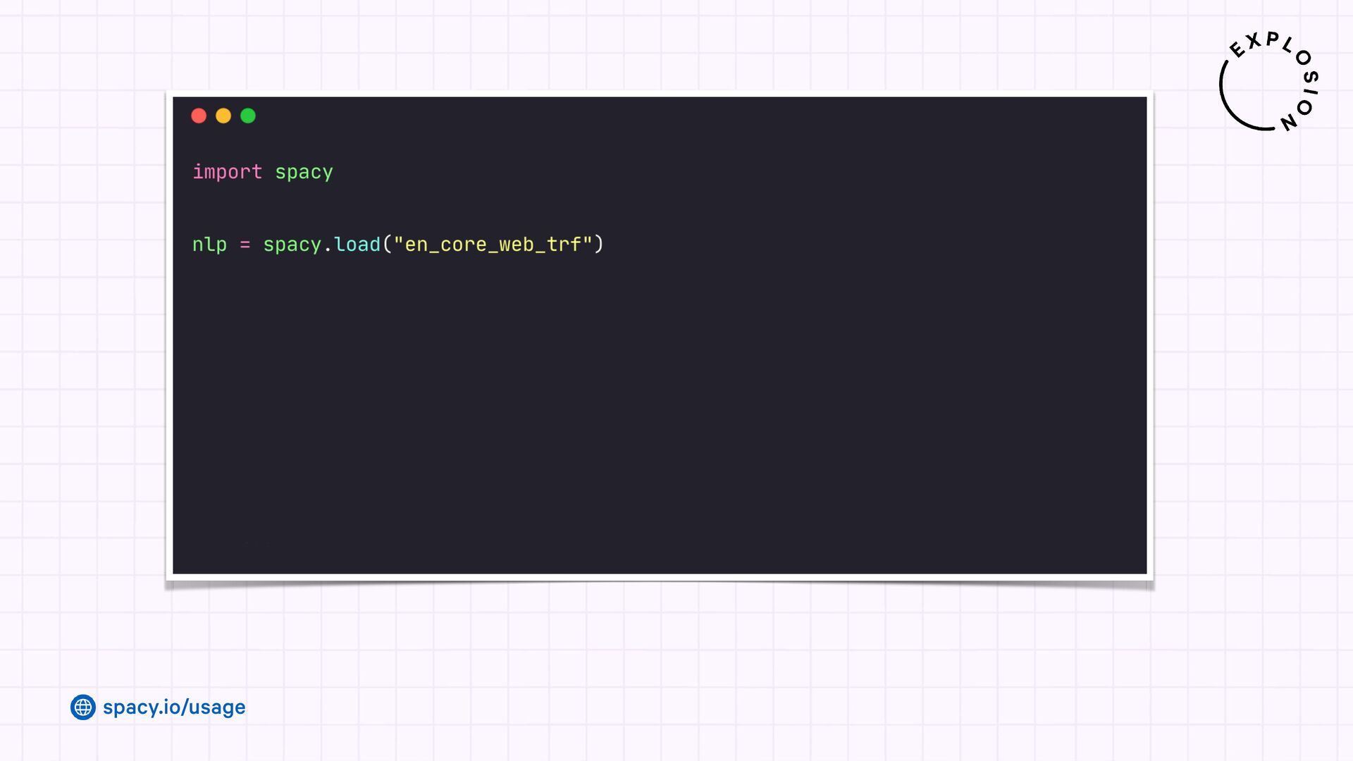Click the blue load method name
The width and height of the screenshot is (1353, 761).
tap(357, 245)
